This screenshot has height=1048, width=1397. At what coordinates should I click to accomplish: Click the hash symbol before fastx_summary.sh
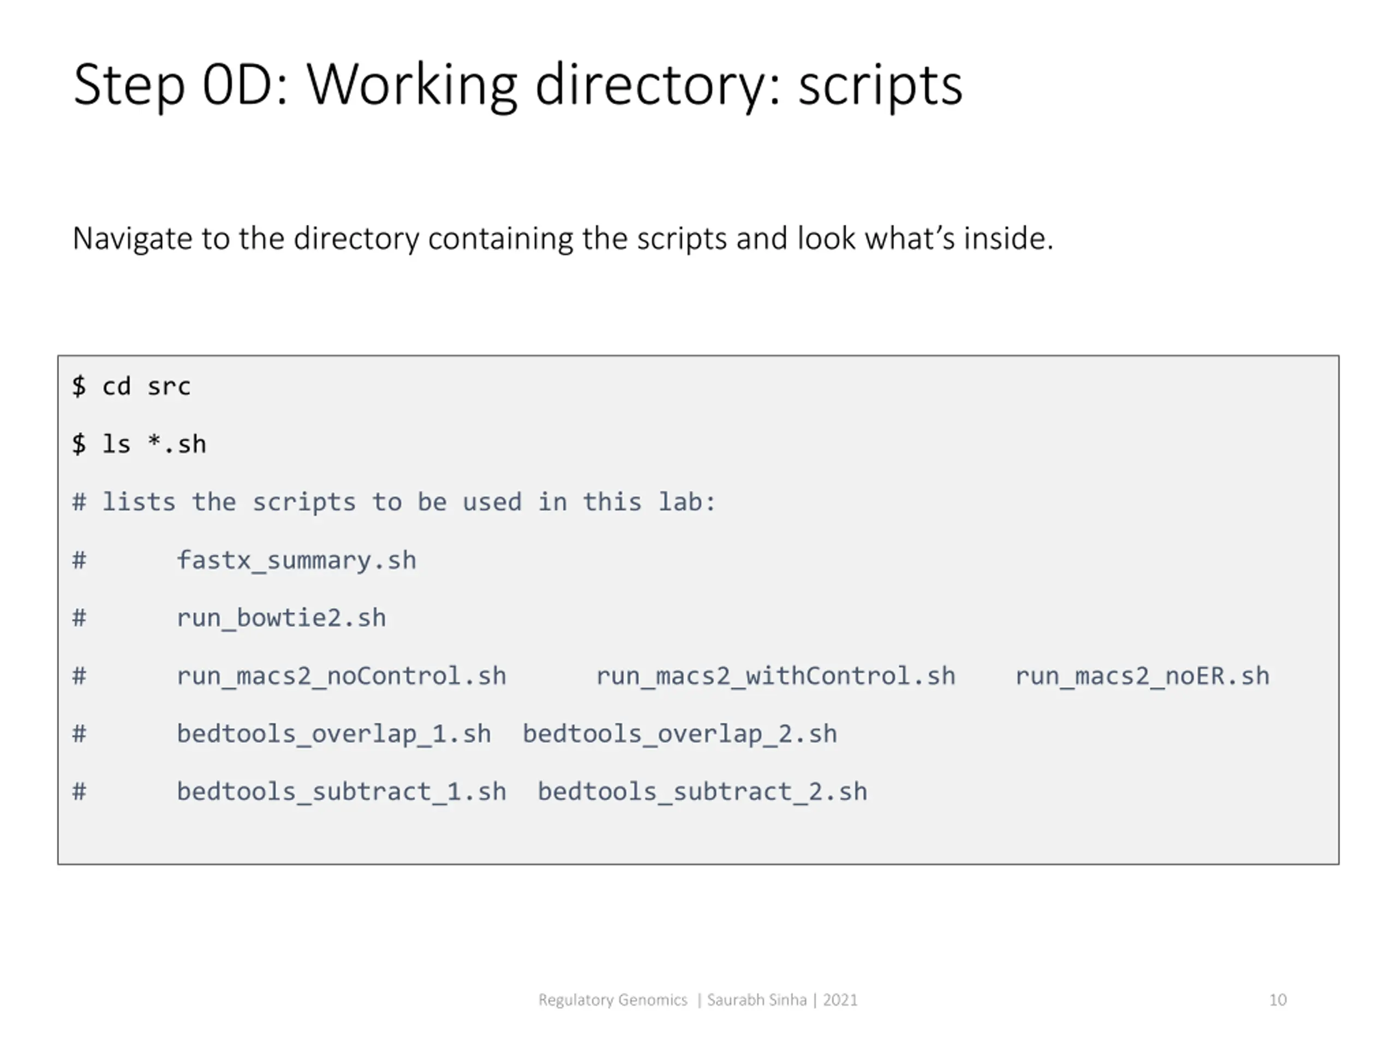79,561
